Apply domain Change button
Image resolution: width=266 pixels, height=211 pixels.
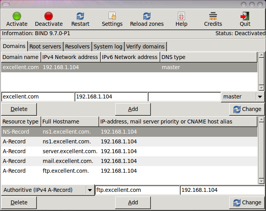coord(247,109)
